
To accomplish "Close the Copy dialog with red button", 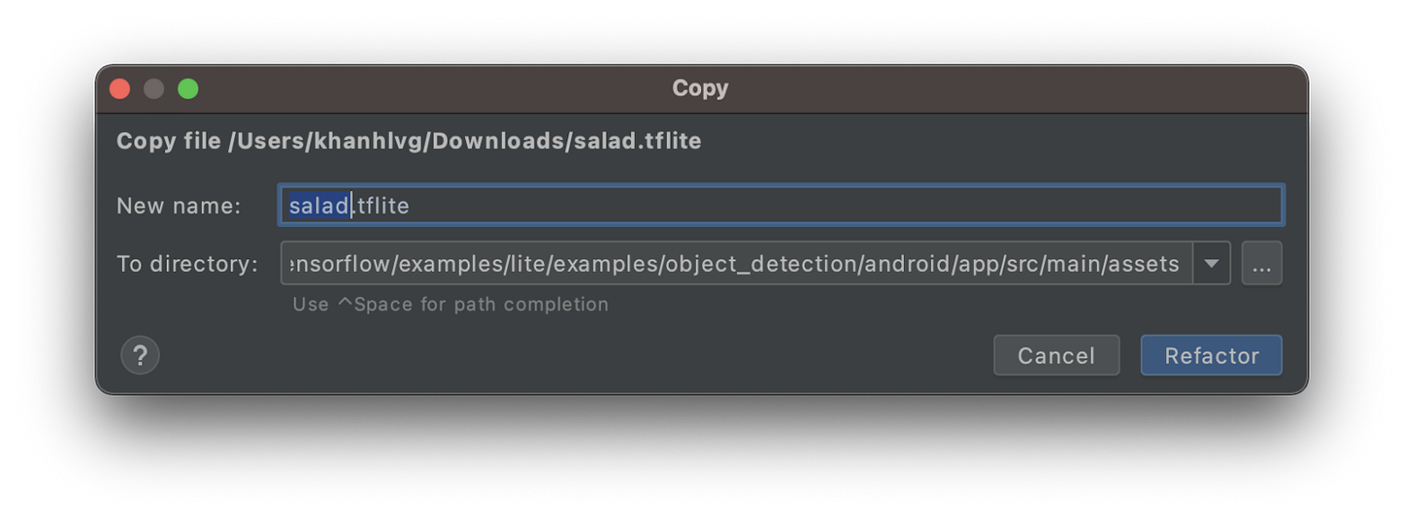I will coord(120,89).
